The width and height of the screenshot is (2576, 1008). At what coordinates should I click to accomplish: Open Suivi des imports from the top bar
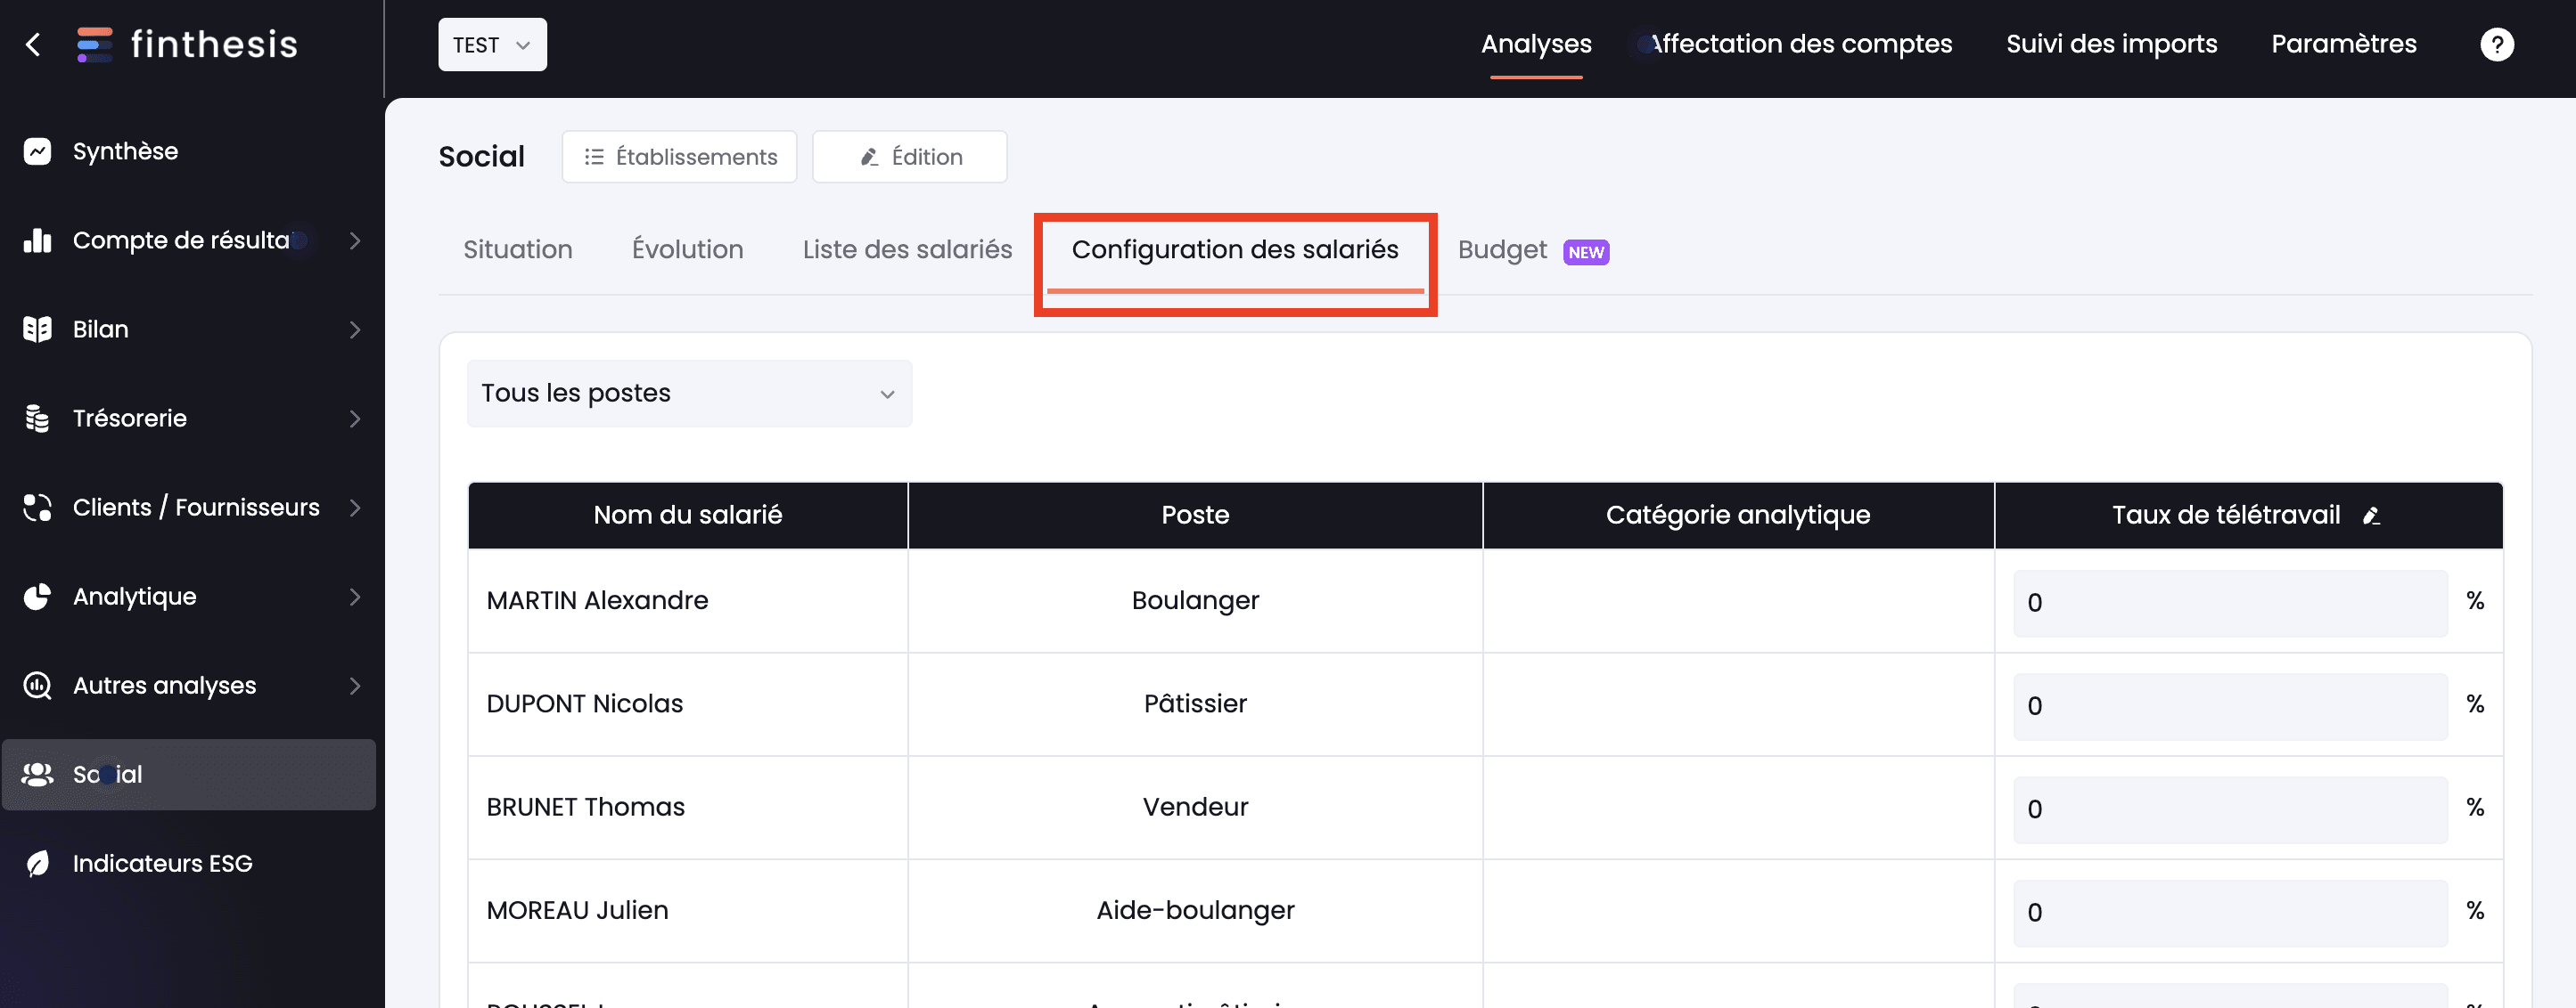click(2111, 44)
